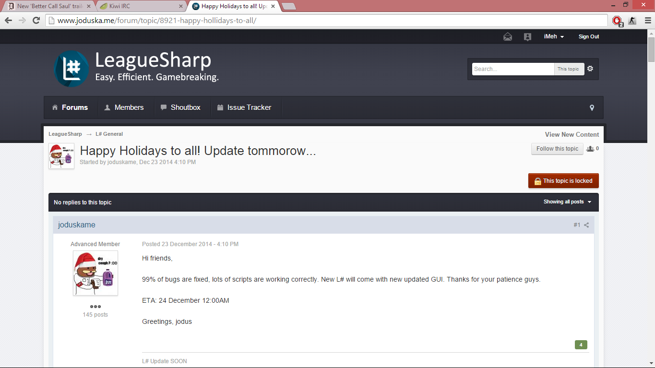Click the #1 post permalink
655x368 pixels.
(x=577, y=225)
